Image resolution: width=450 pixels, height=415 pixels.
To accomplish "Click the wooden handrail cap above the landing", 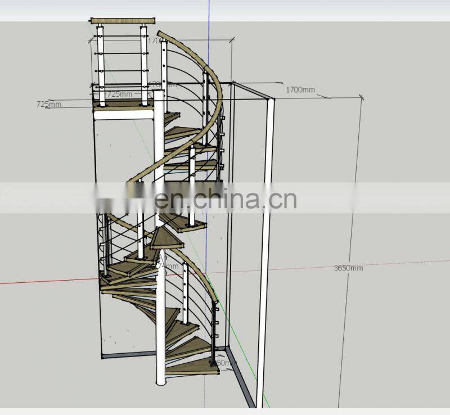I will coord(123,20).
